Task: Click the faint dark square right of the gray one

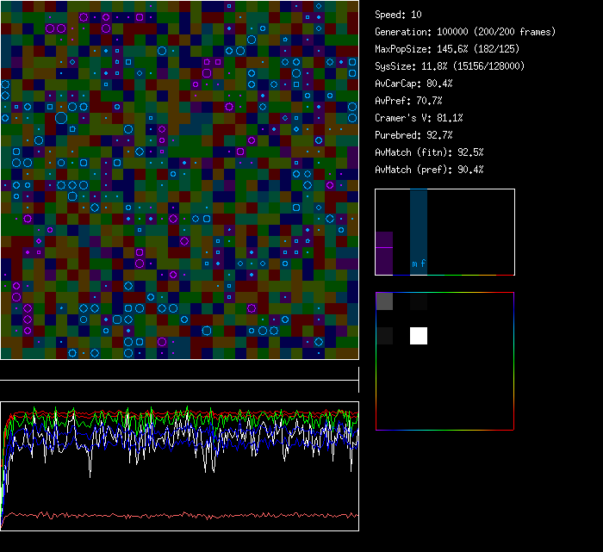Action: pyautogui.click(x=418, y=302)
